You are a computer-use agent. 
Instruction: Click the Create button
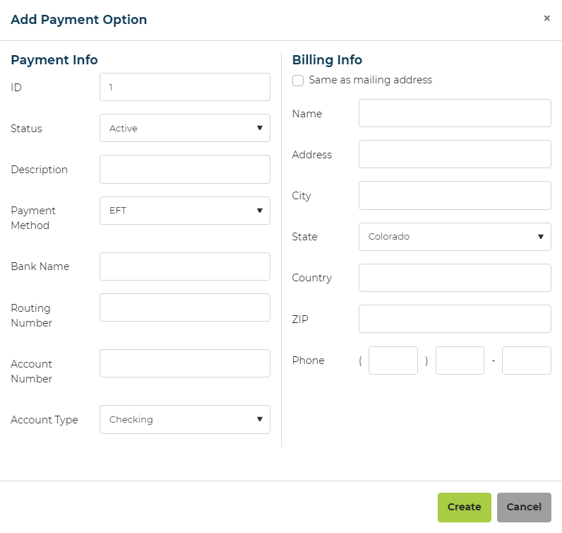click(x=464, y=507)
